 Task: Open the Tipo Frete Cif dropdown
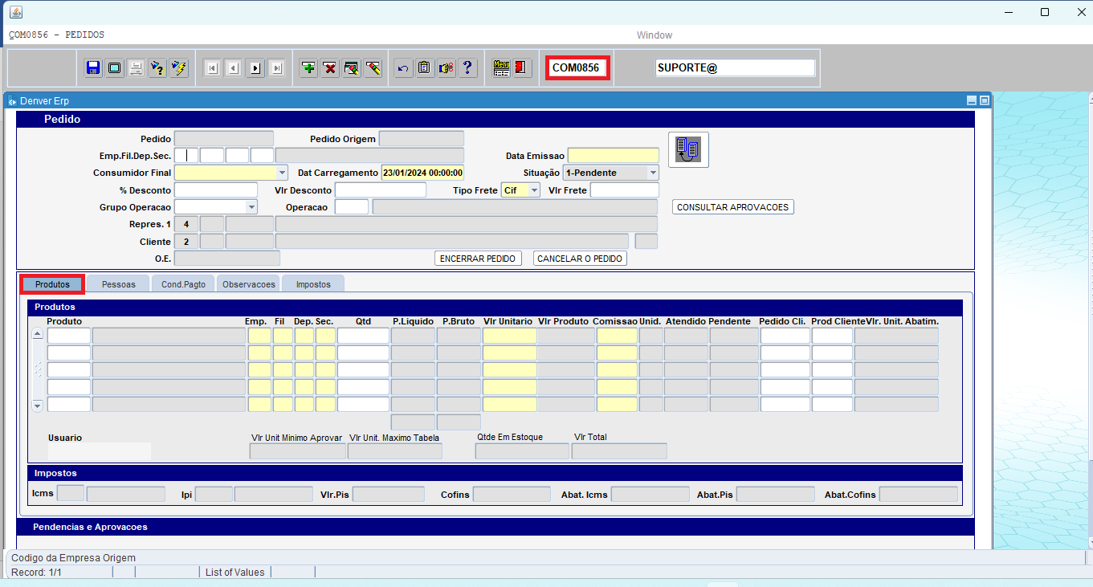click(x=534, y=190)
